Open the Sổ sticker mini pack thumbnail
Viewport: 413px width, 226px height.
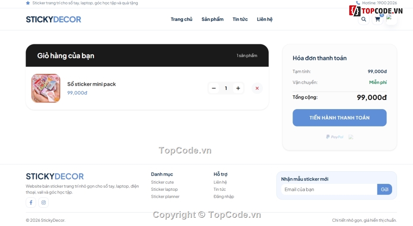coord(46,88)
